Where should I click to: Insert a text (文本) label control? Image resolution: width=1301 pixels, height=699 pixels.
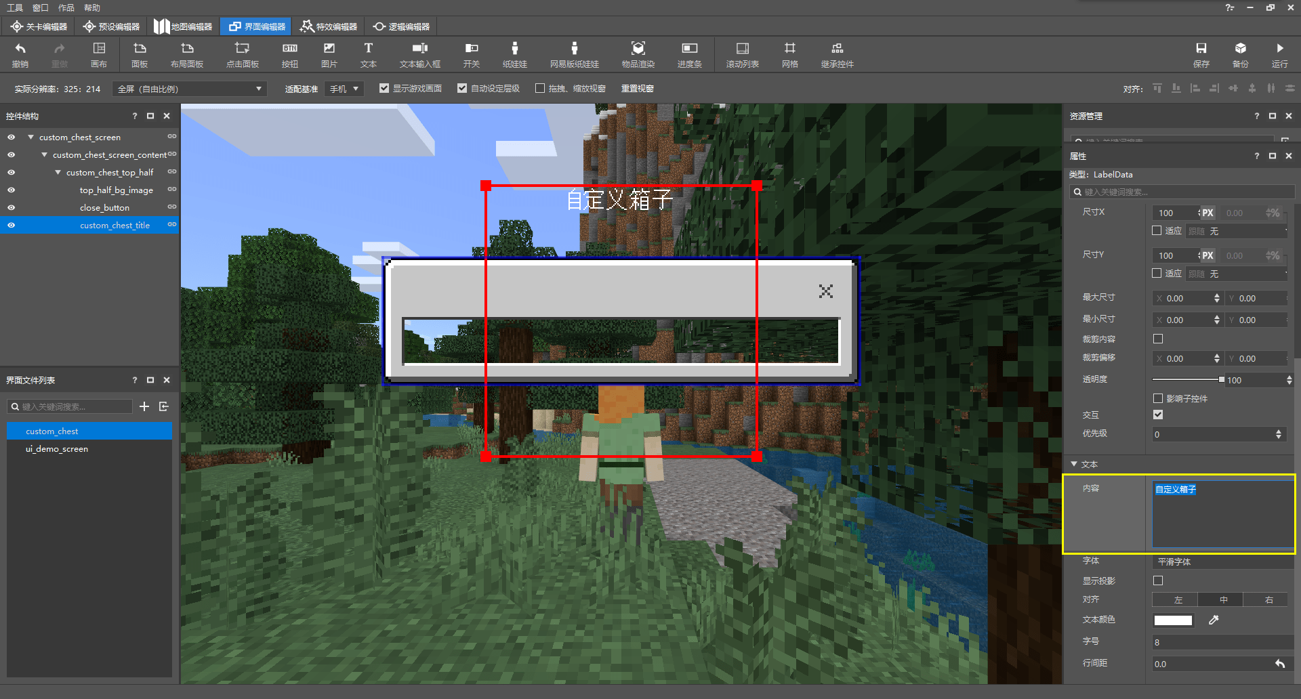[369, 54]
